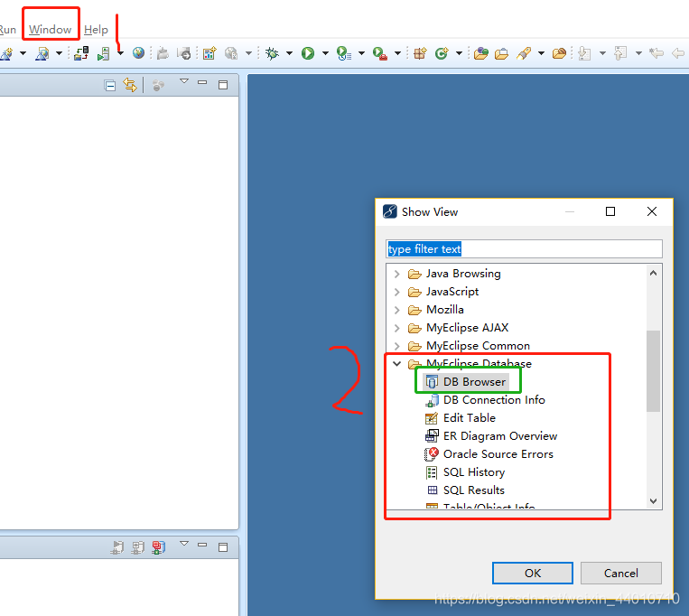Close the Show View dialog
689x616 pixels.
point(652,211)
